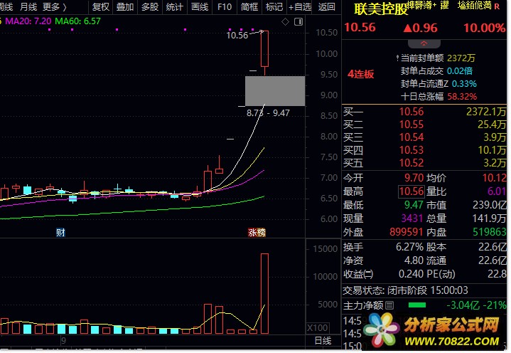Viewport: 511px width, 353px height.
Task: Click the 最低 value 9.47
Action: click(x=414, y=205)
